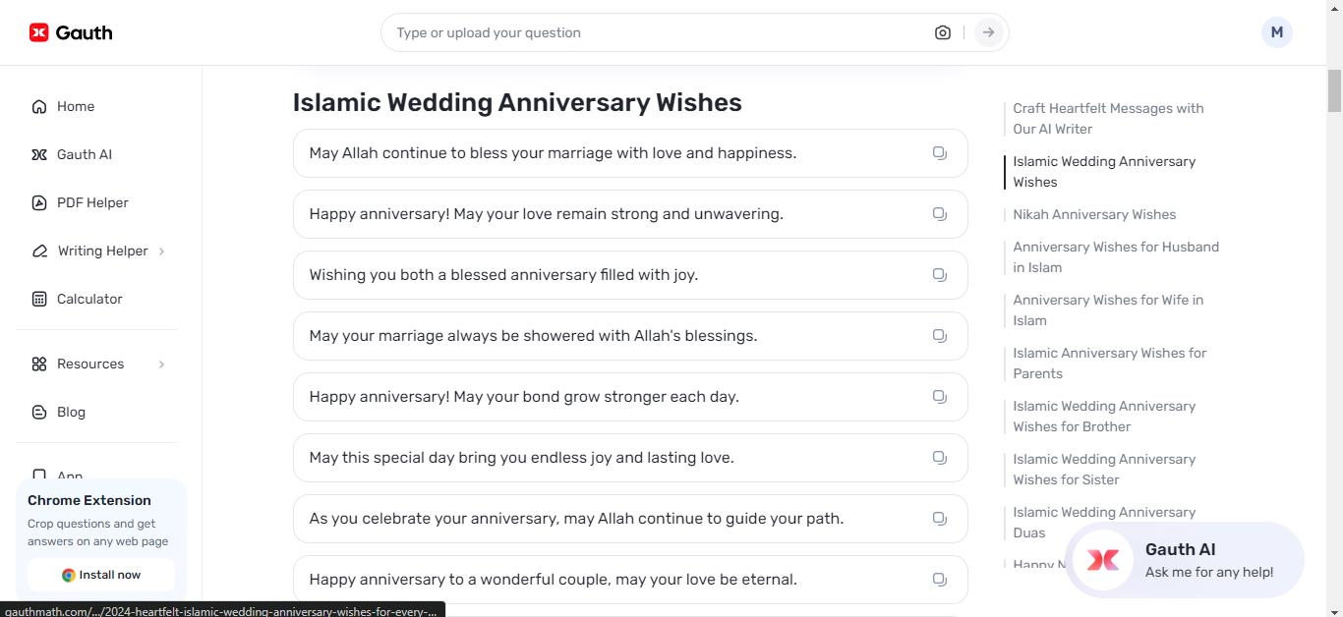
Task: Open the Calculator via its sidebar icon
Action: [38, 299]
